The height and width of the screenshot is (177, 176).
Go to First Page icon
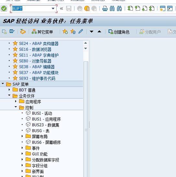point(130,9)
